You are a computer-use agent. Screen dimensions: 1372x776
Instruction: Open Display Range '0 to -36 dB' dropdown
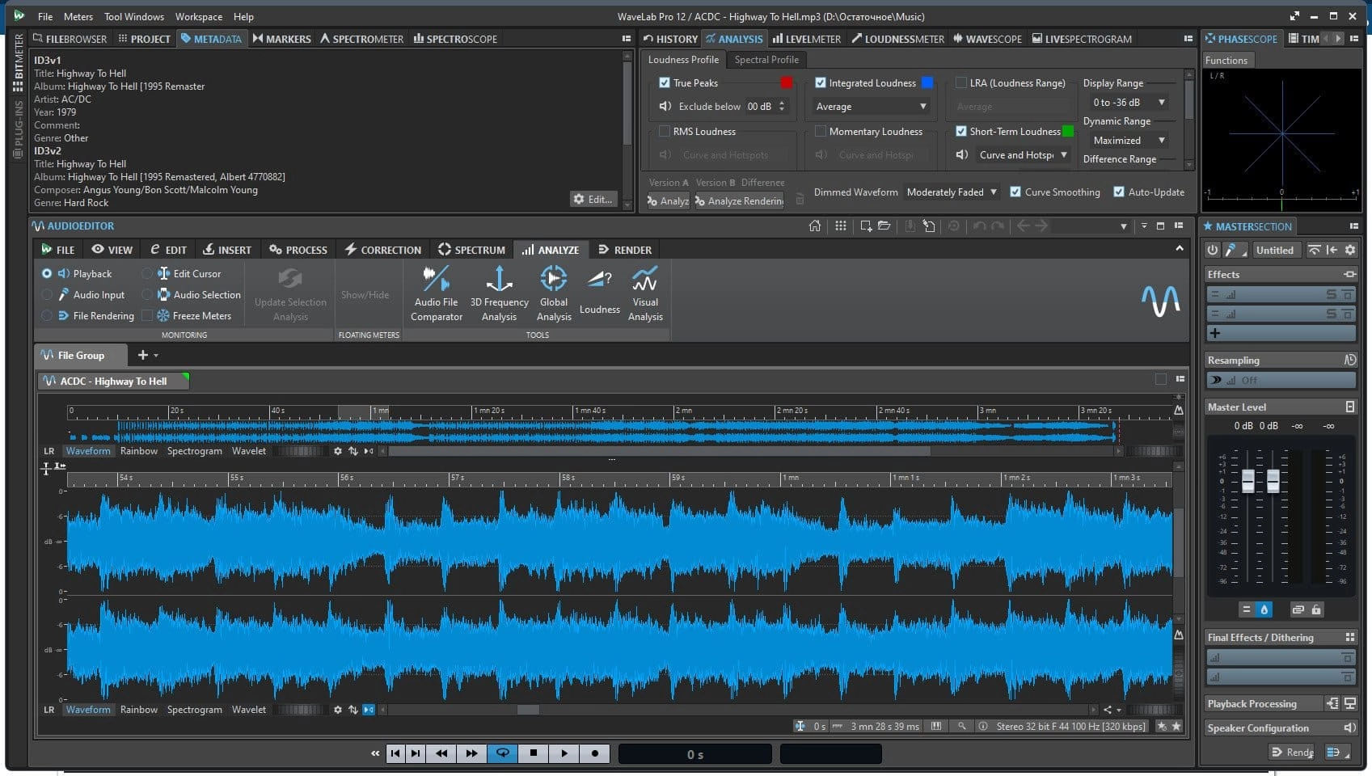[1128, 103]
